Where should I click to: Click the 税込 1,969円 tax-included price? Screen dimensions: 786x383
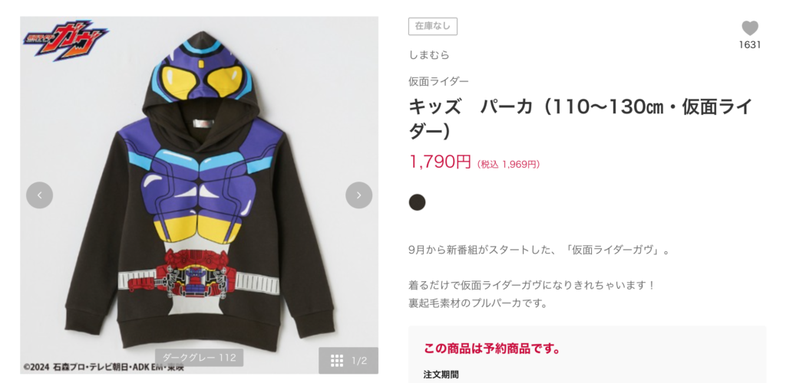(x=508, y=164)
